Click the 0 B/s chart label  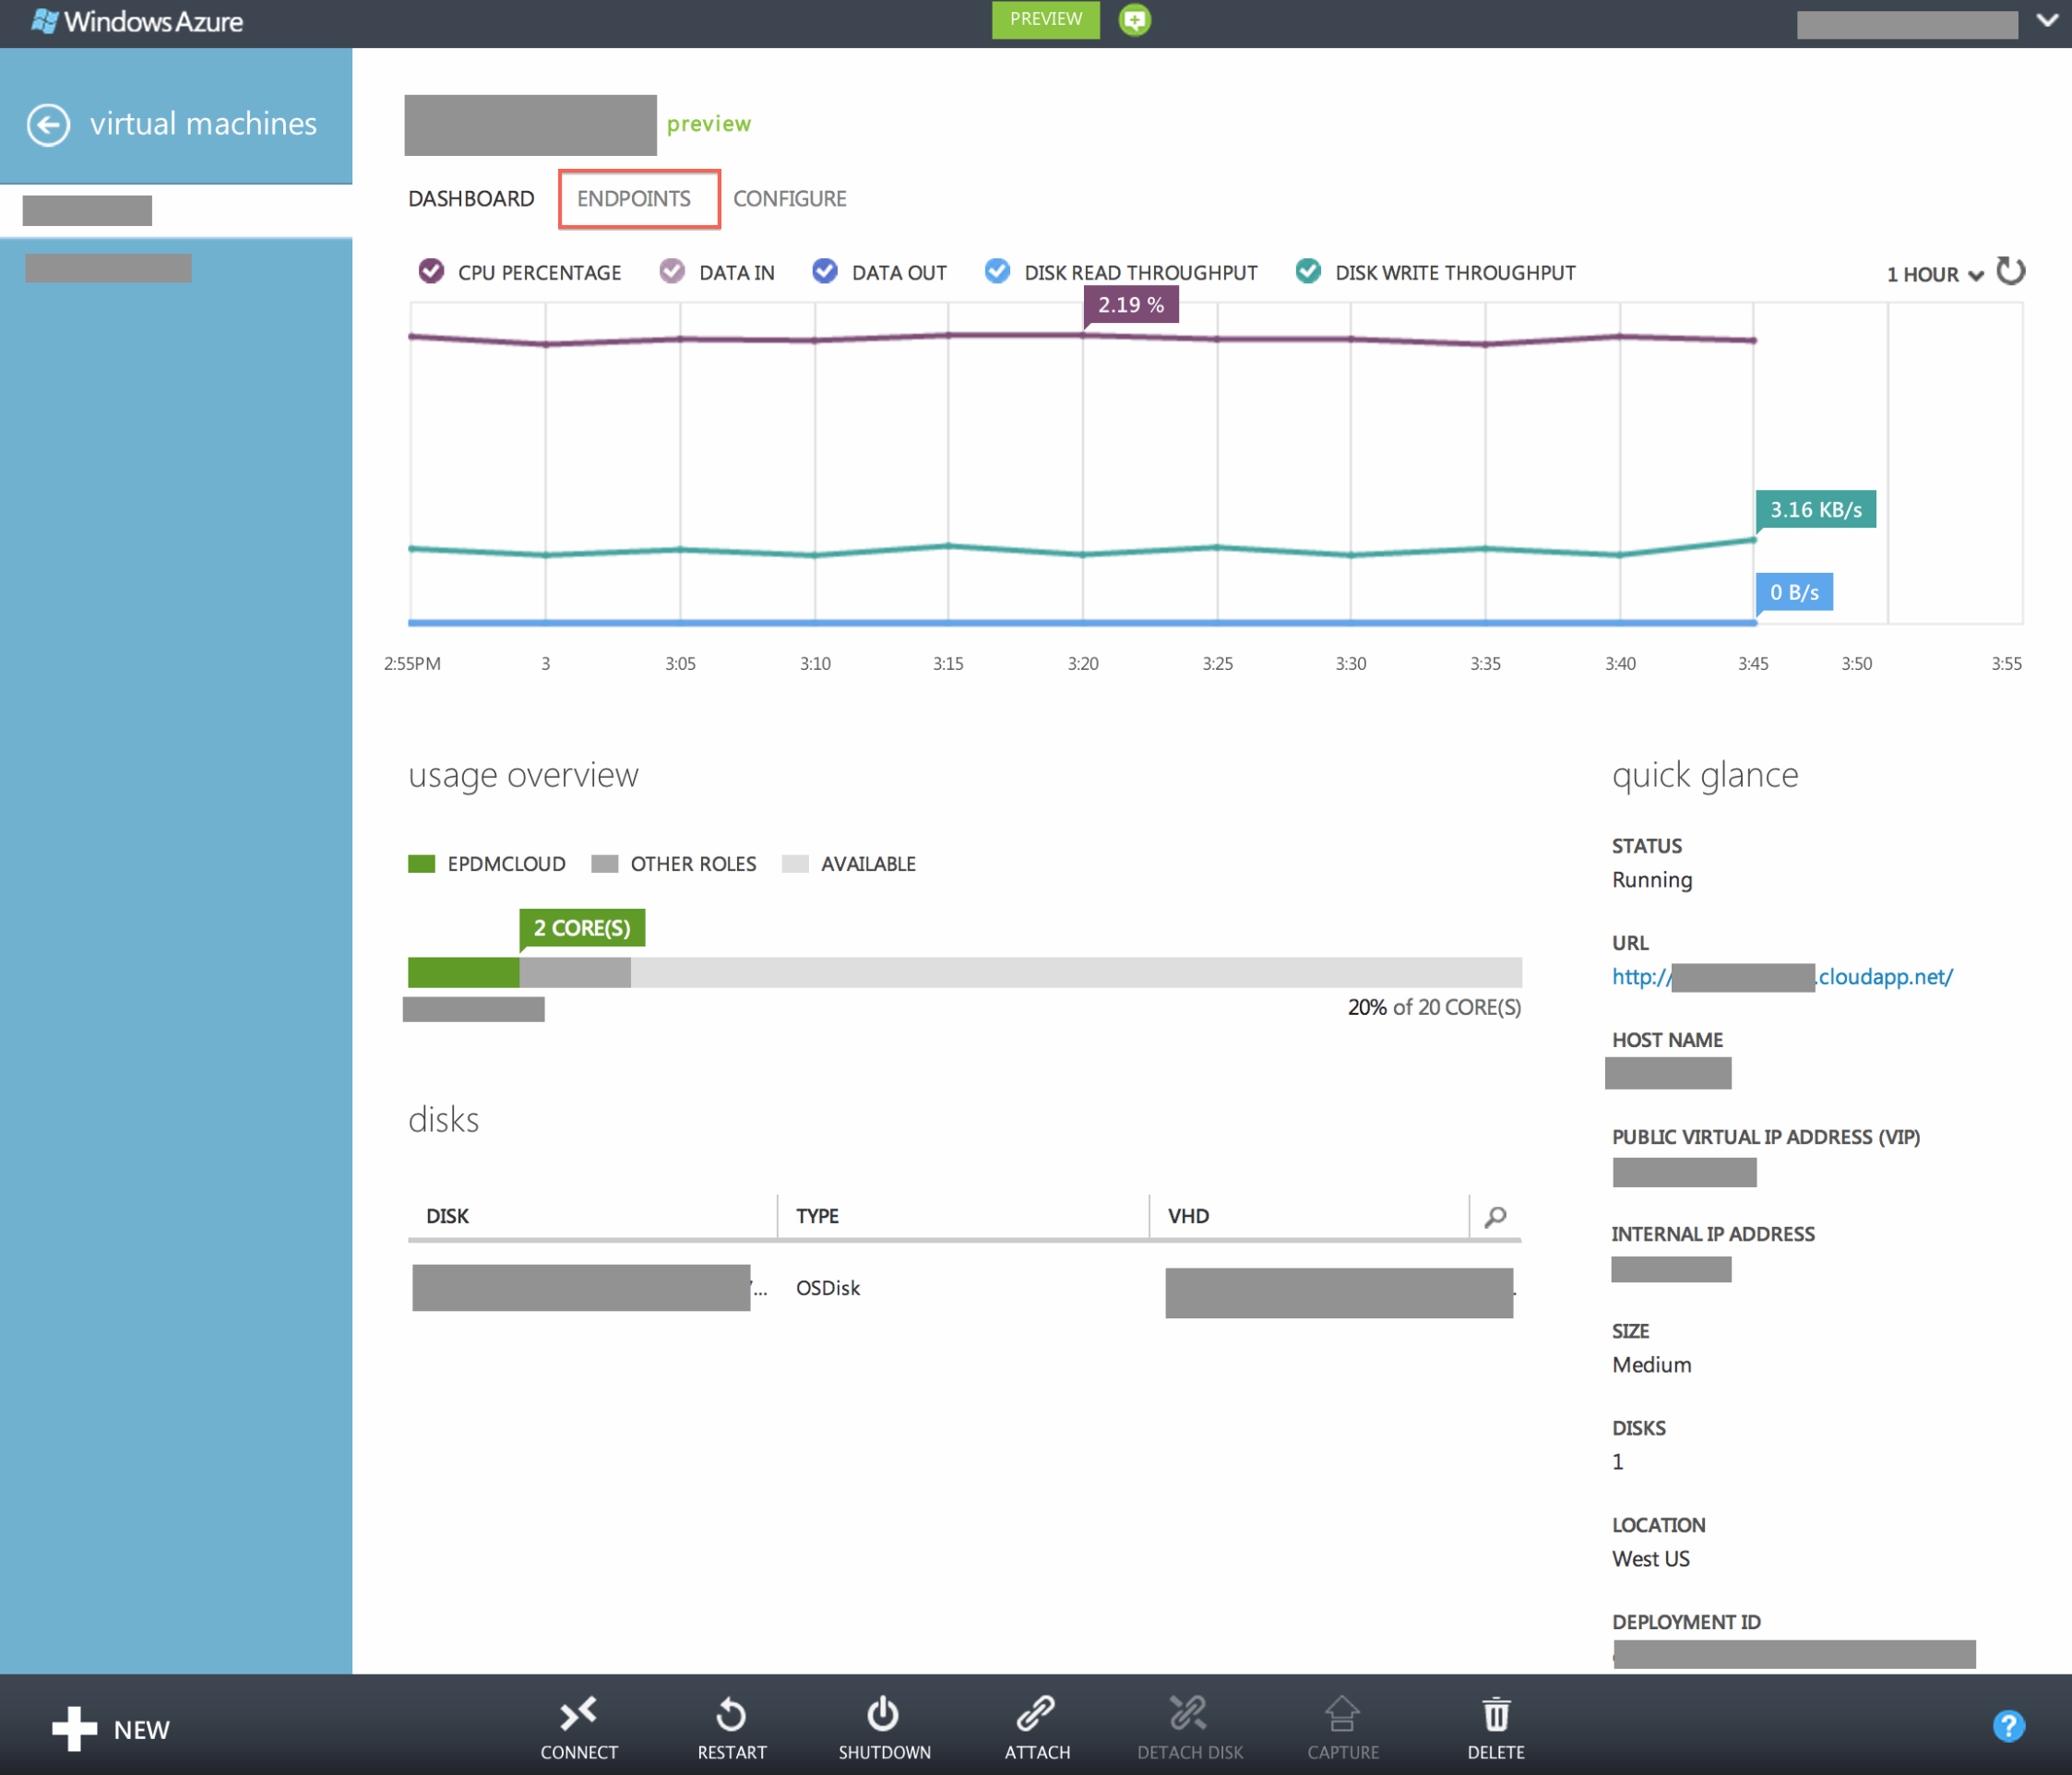1794,592
